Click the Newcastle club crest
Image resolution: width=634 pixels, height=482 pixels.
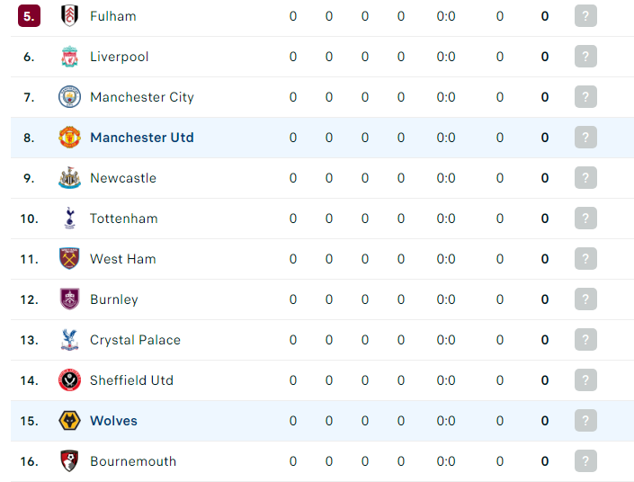tap(69, 178)
